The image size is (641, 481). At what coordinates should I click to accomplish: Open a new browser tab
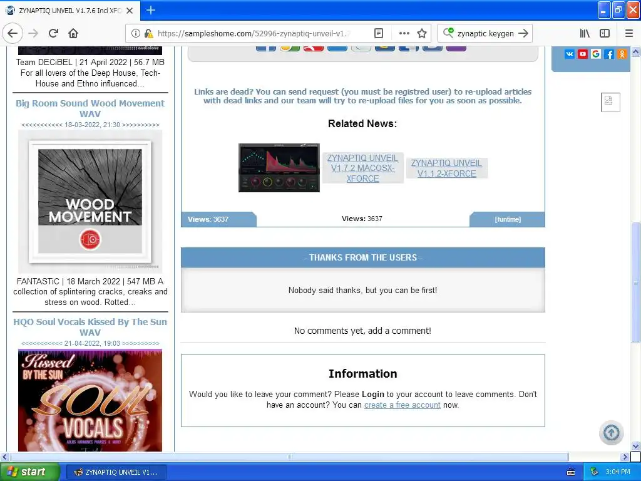pyautogui.click(x=151, y=10)
